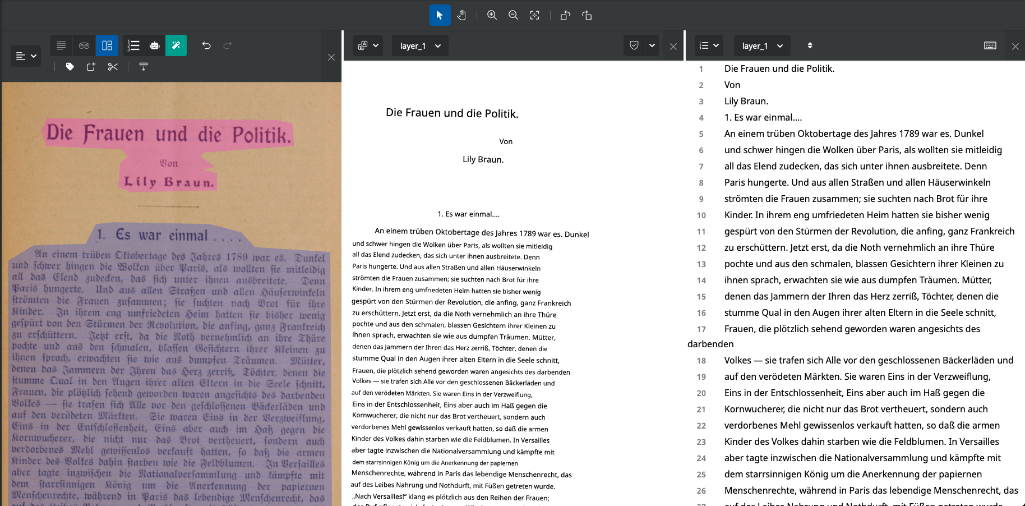Click line number 14 in the text panel

point(701,280)
